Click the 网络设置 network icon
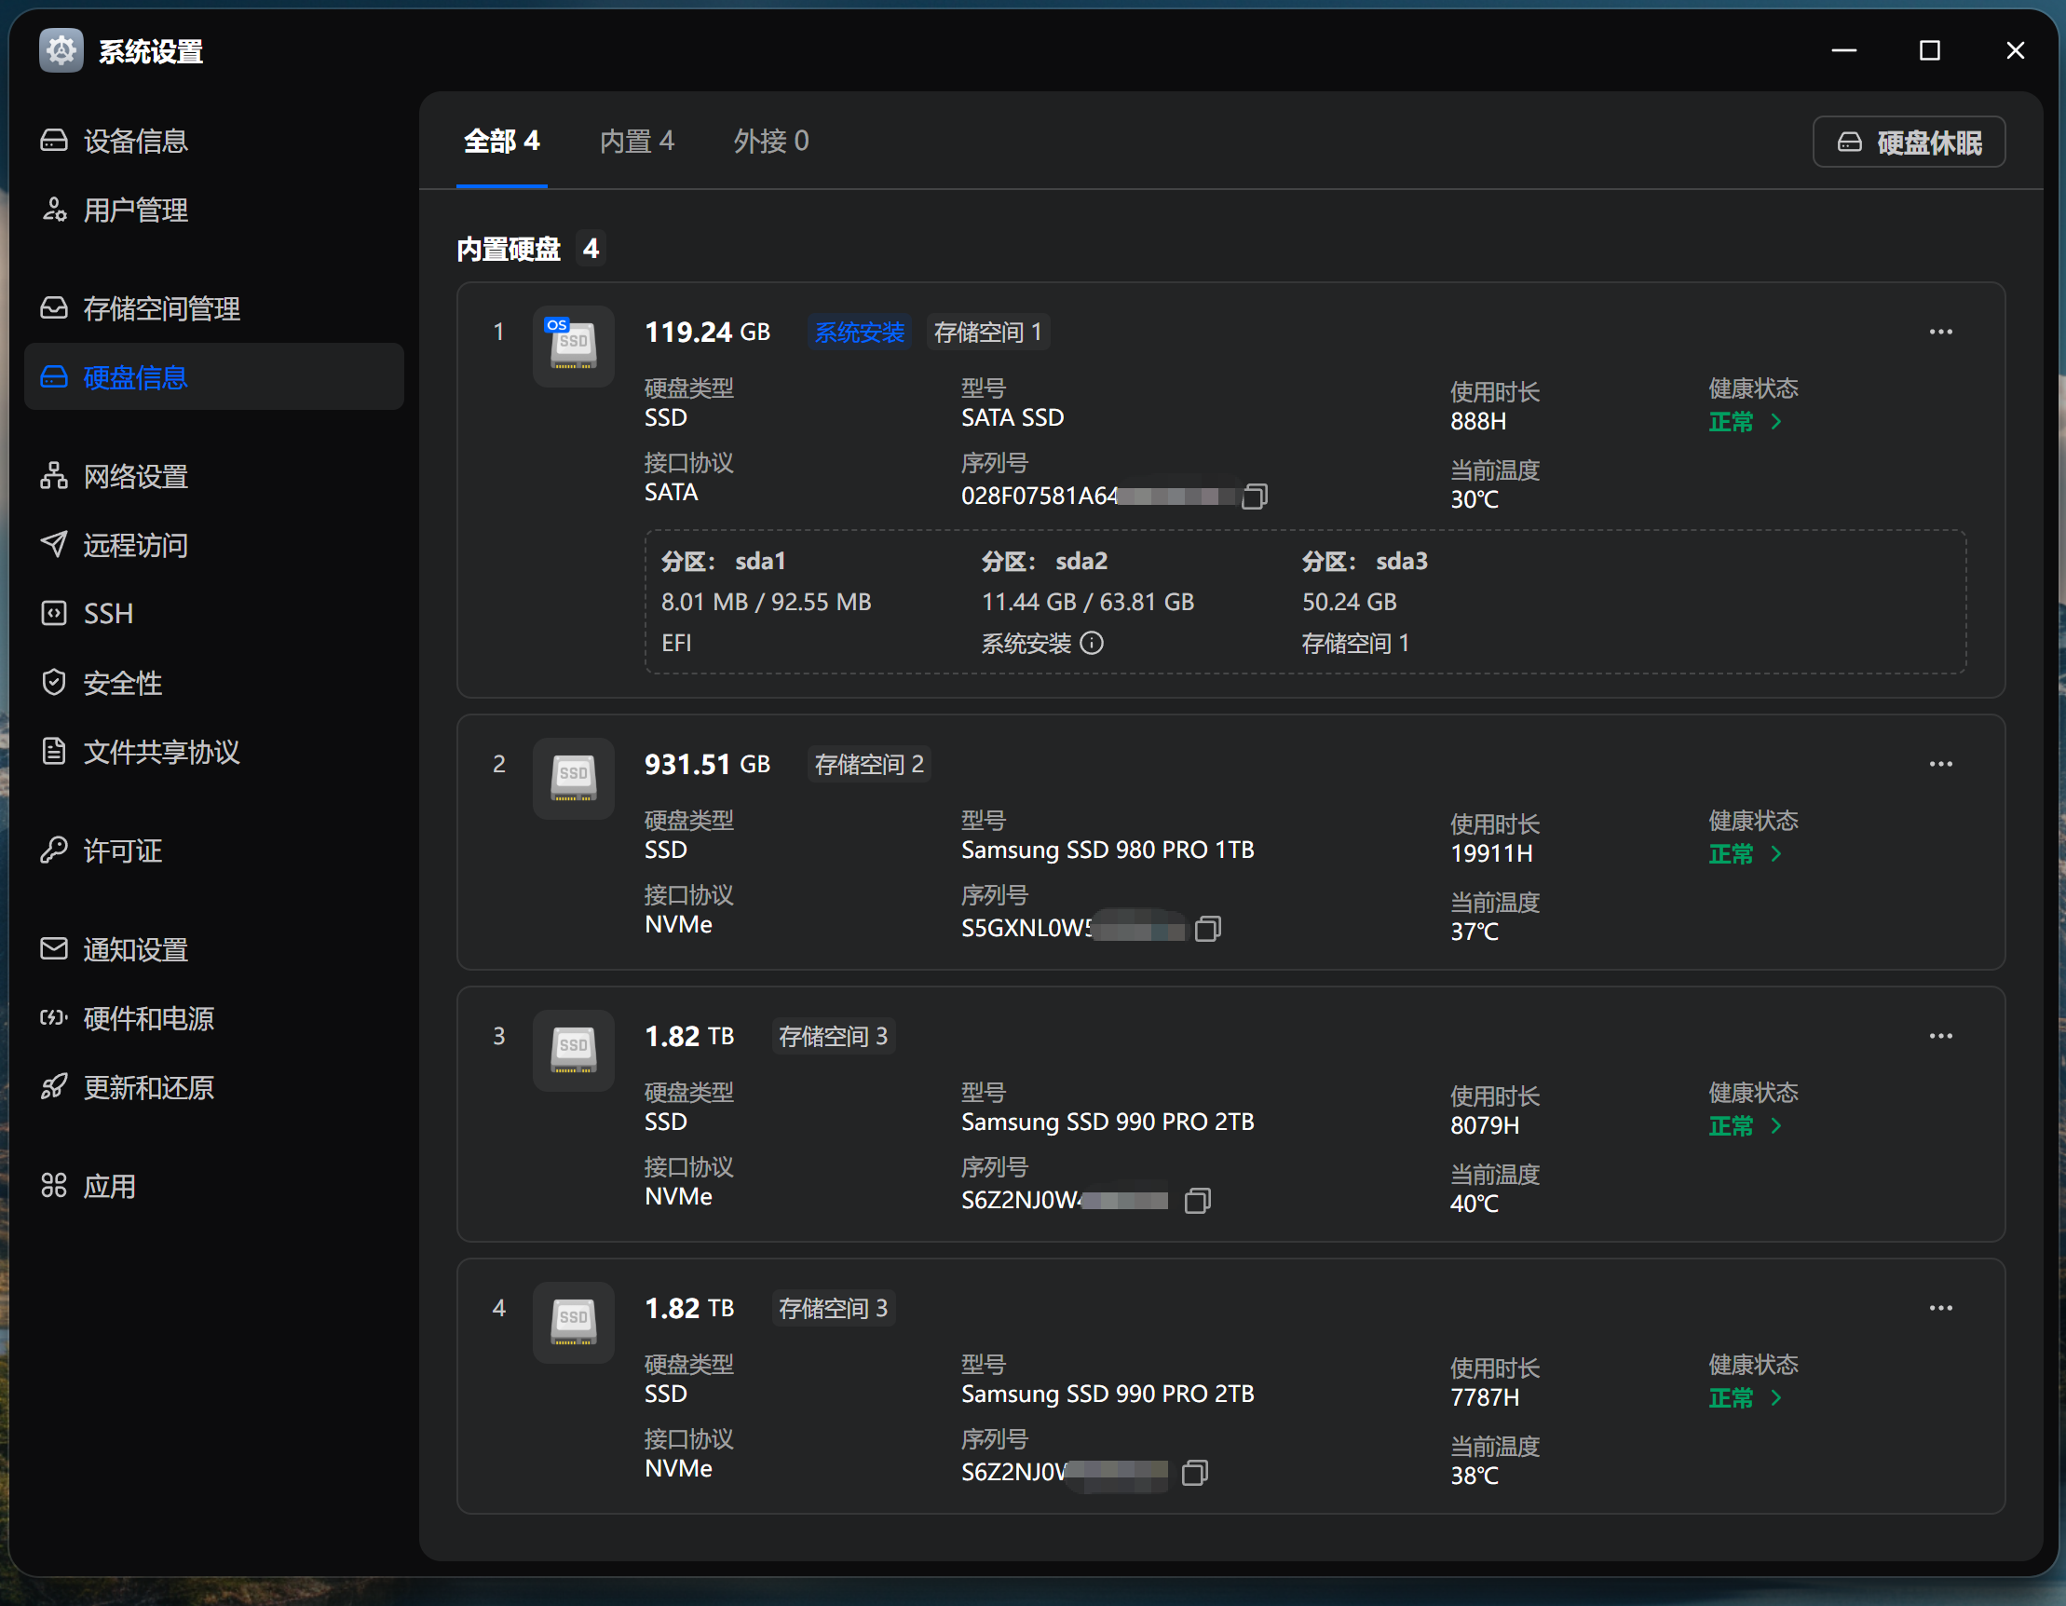The height and width of the screenshot is (1606, 2066). pyautogui.click(x=54, y=476)
